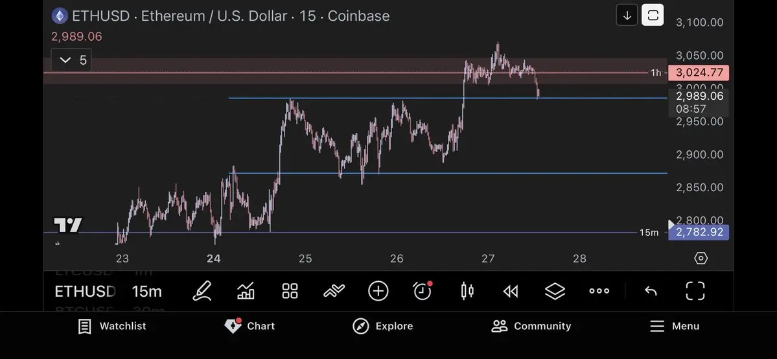Screen dimensions: 777x359
Task: Open the indicators chart icon
Action: 246,291
